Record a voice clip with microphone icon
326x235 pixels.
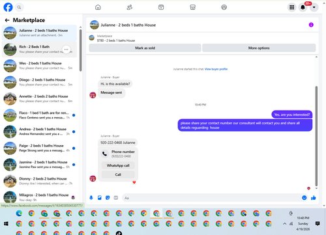click(x=91, y=198)
